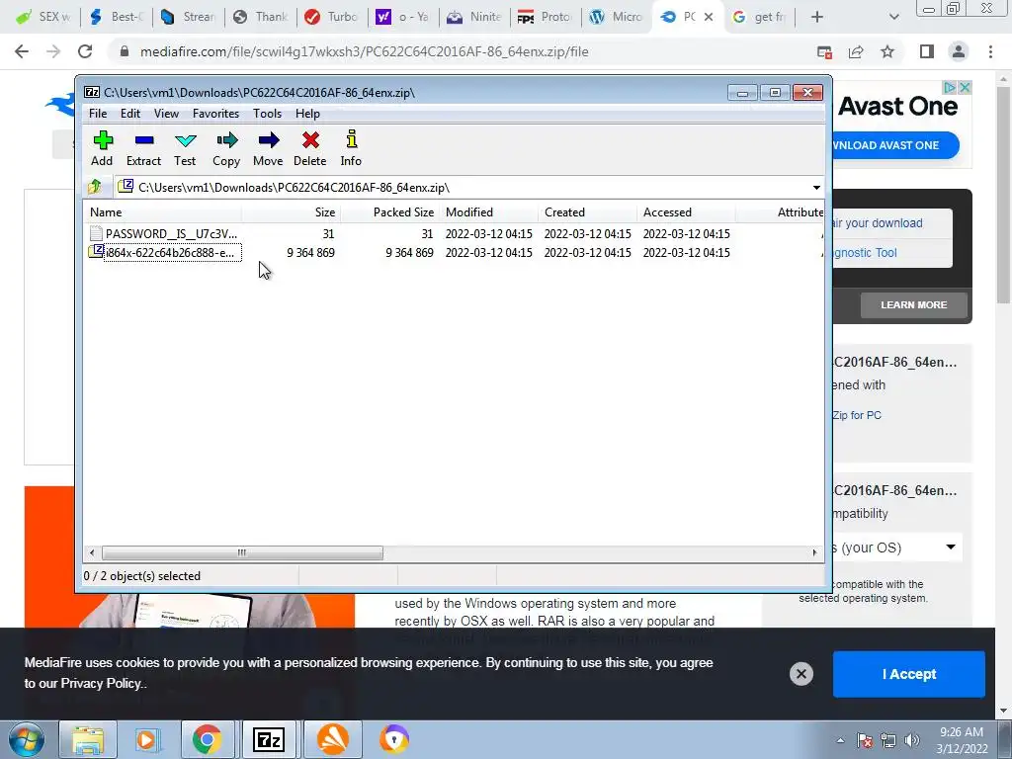Click the red Delete icon
The height and width of the screenshot is (759, 1012).
pos(309,148)
